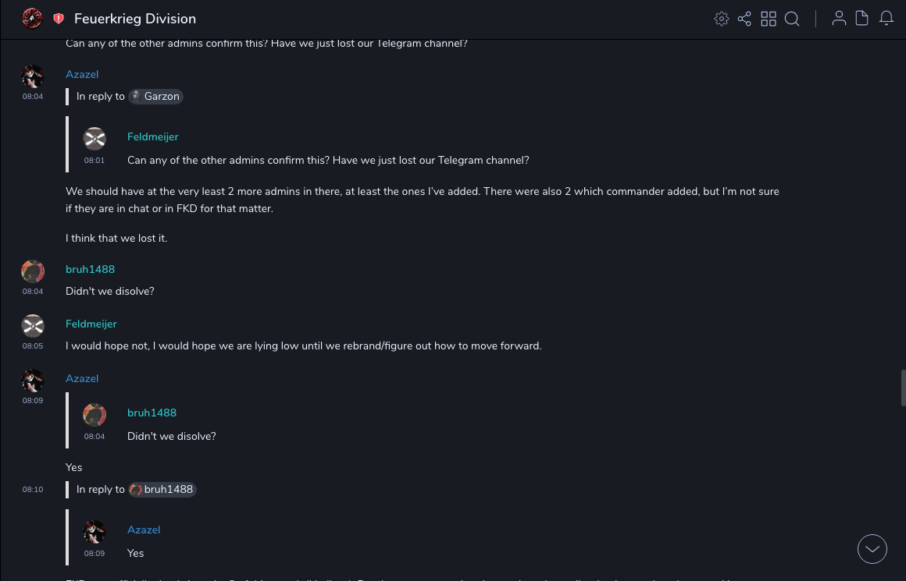Screen dimensions: 906x581
Task: Click Azazel's username at 08:04 message
Action: point(82,74)
